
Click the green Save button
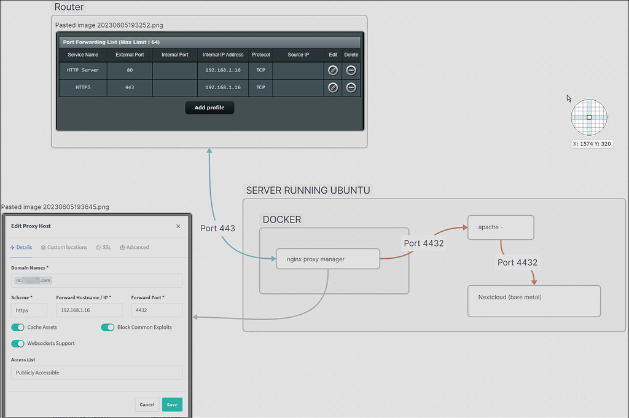tap(172, 404)
